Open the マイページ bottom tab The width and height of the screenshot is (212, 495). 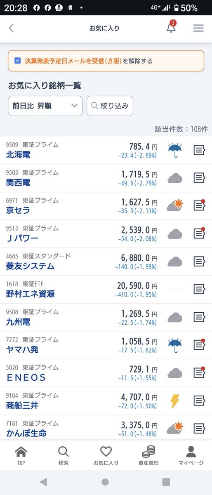pos(191,456)
